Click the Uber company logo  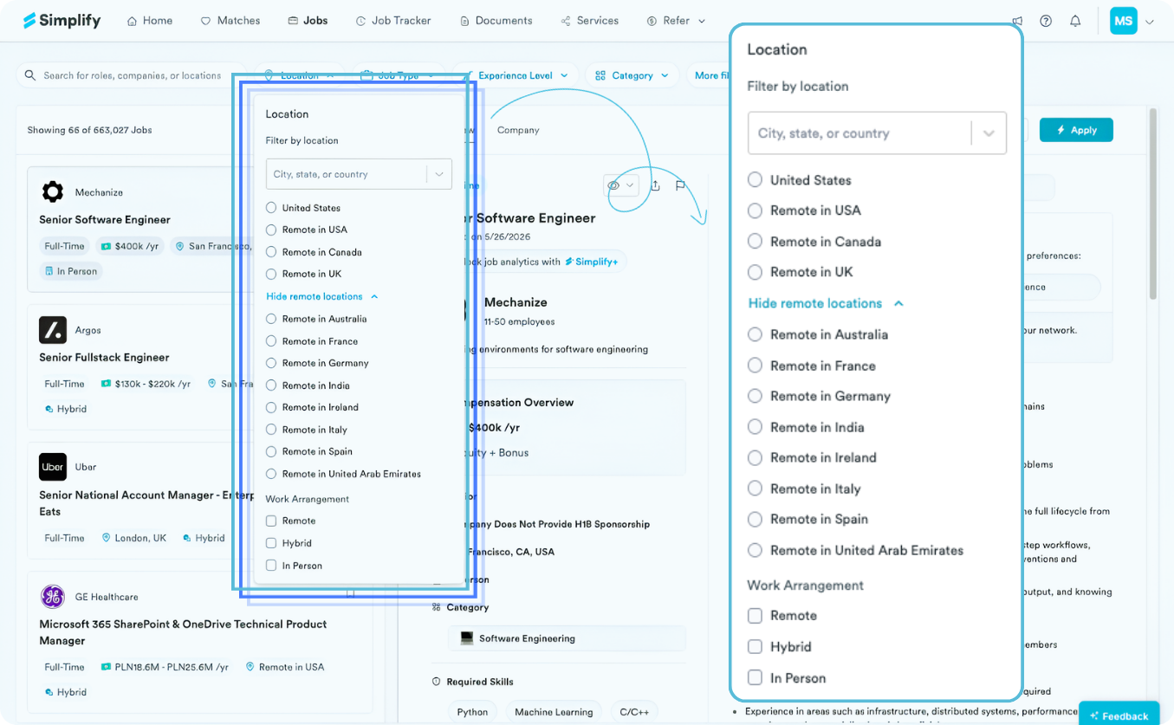pos(53,467)
